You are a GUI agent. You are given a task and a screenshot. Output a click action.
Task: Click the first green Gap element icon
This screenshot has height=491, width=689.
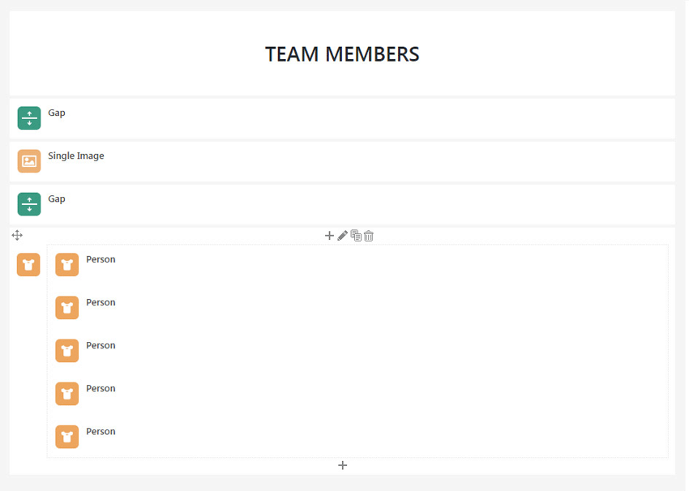pyautogui.click(x=29, y=118)
